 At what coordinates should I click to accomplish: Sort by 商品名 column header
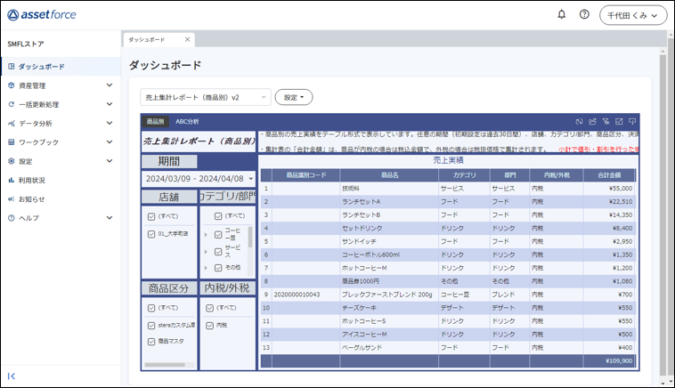(x=389, y=175)
